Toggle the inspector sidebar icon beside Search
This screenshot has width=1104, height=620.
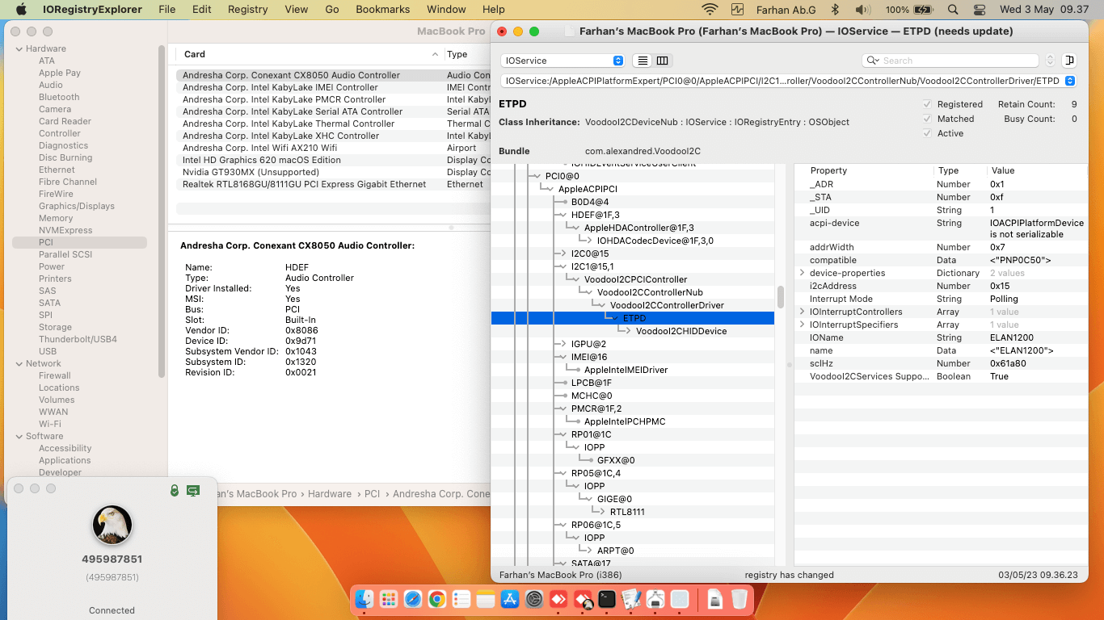[1069, 61]
